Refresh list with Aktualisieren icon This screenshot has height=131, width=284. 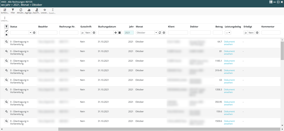tap(21, 11)
